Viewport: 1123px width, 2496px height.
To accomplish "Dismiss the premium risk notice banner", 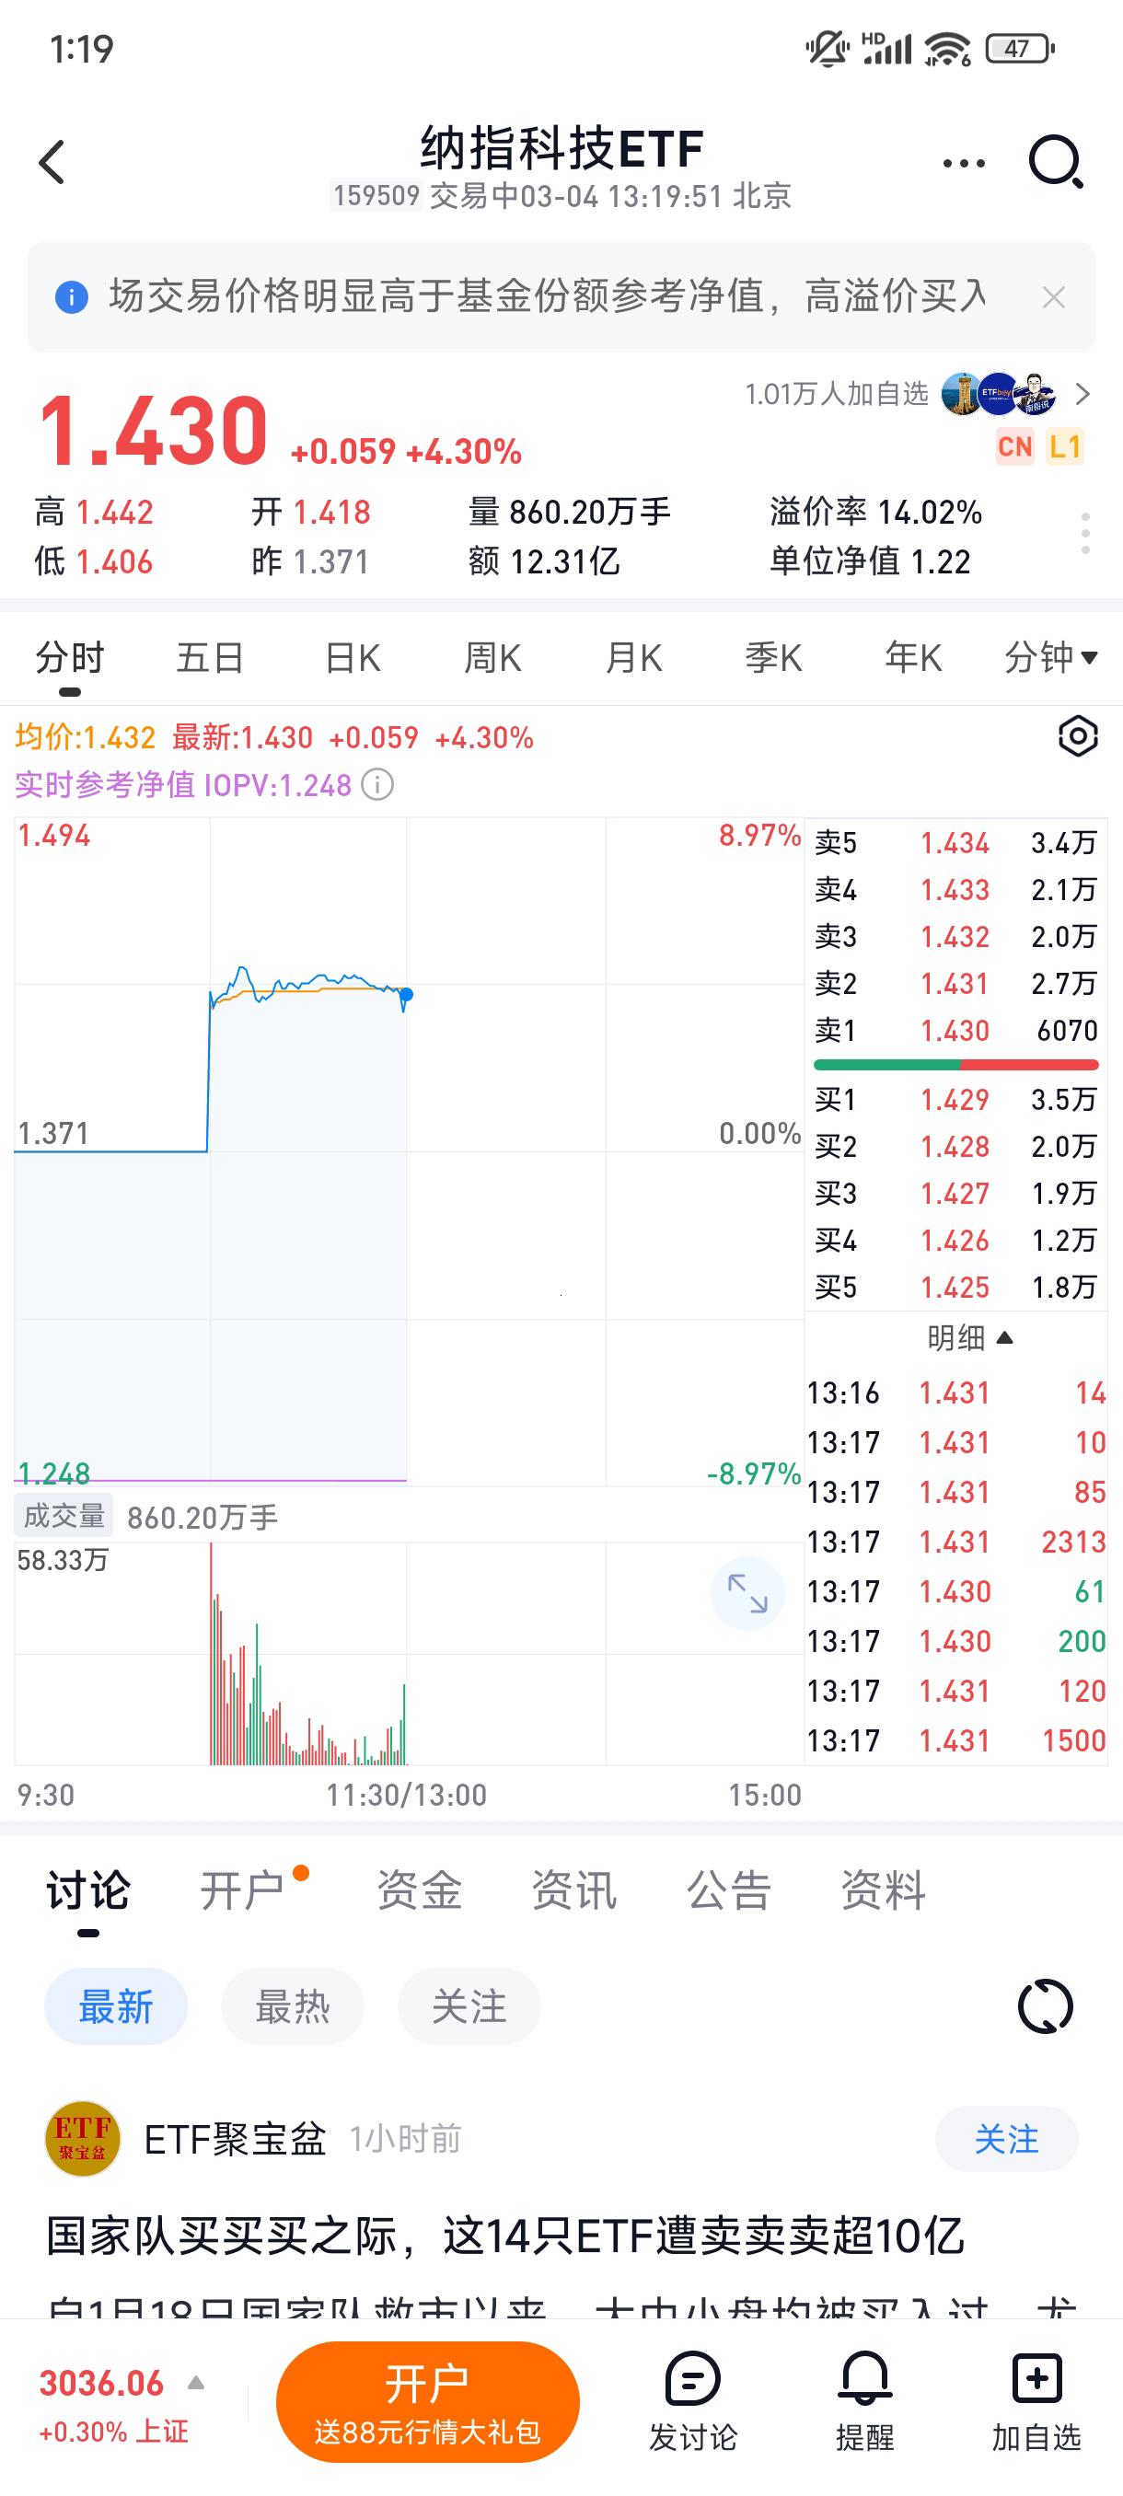I will tap(1053, 297).
